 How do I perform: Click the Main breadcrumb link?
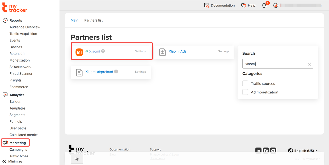pyautogui.click(x=74, y=20)
